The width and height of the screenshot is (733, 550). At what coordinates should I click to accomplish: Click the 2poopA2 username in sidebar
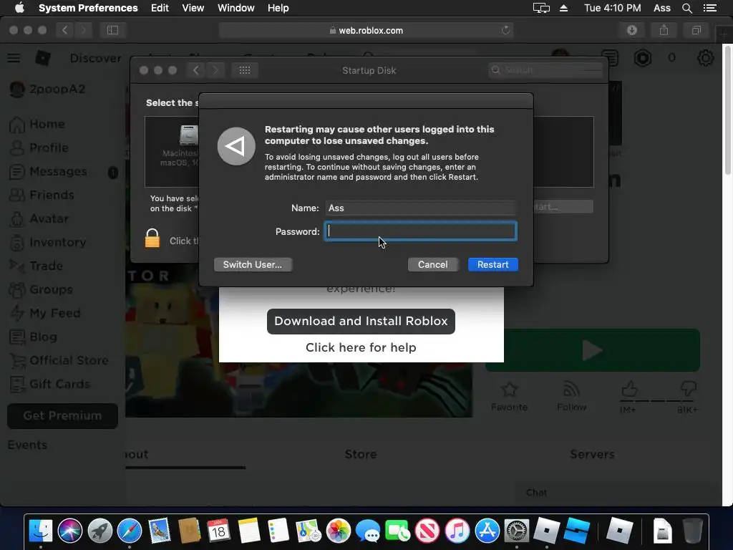pyautogui.click(x=57, y=89)
